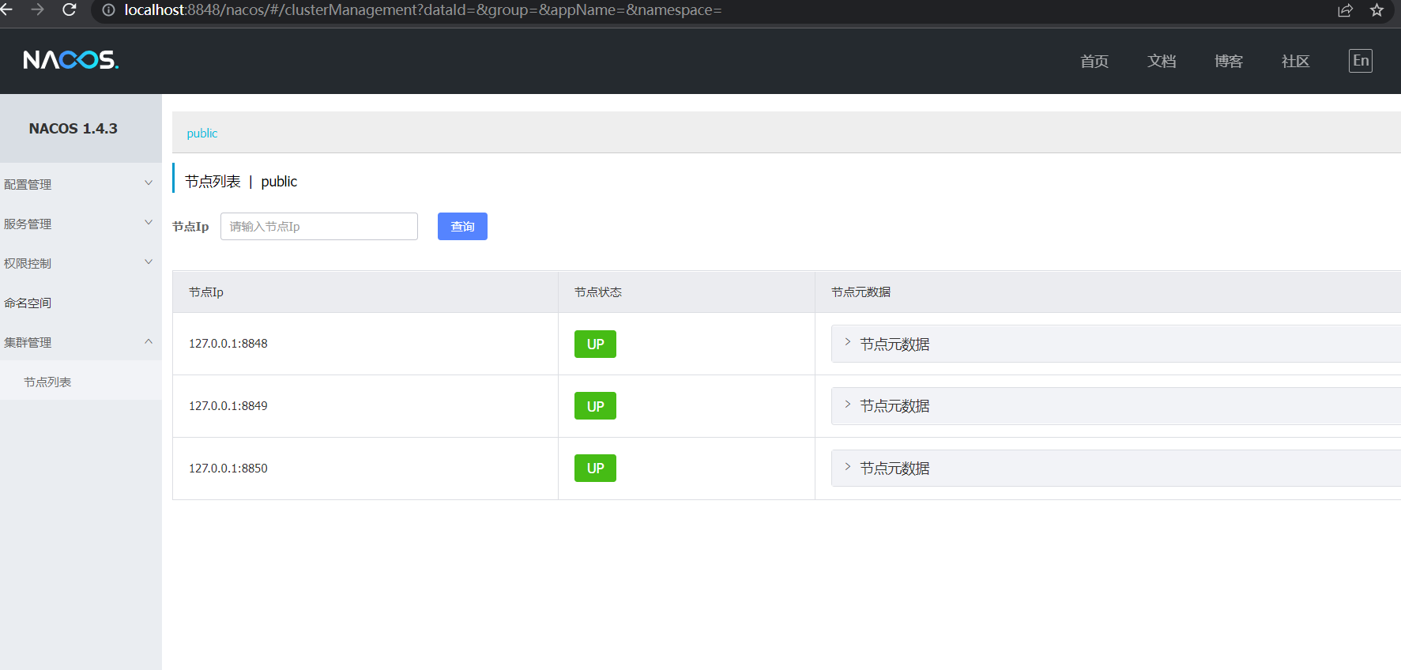Bookmark this page with star icon
Viewport: 1401px width, 670px height.
tap(1377, 10)
